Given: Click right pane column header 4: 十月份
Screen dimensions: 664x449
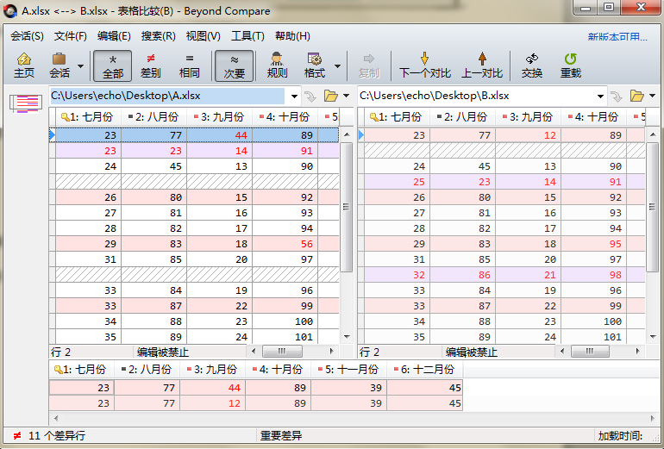Looking at the screenshot, I should tap(593, 117).
